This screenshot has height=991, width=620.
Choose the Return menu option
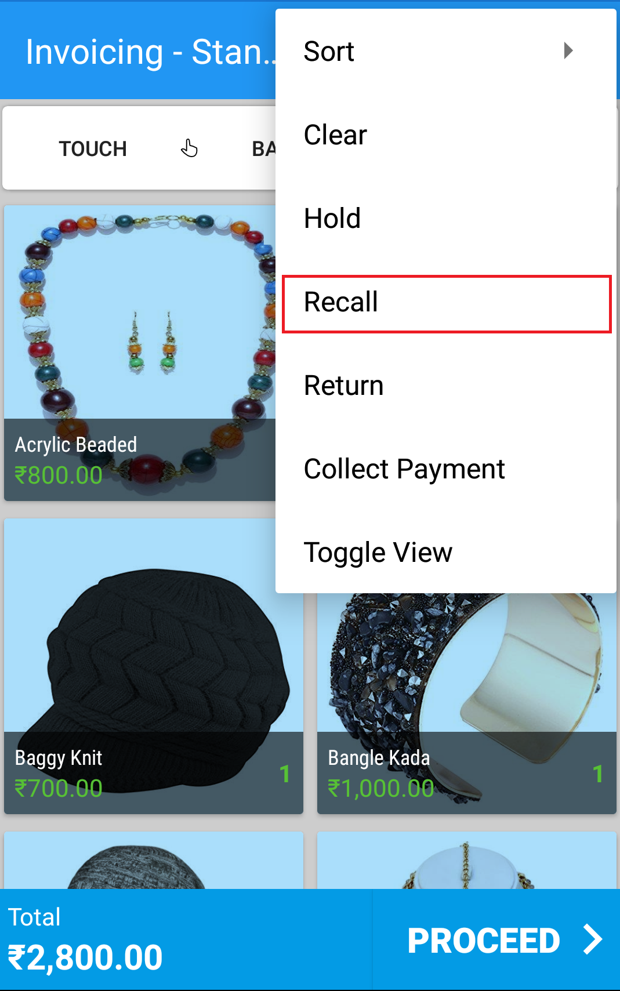pyautogui.click(x=446, y=385)
